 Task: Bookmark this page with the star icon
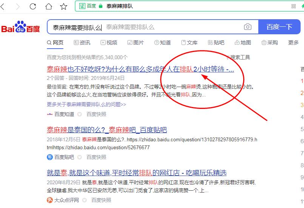click(x=63, y=6)
